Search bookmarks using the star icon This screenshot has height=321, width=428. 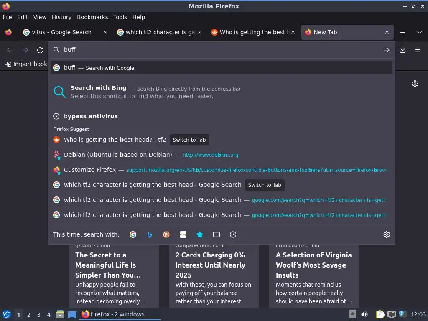pyautogui.click(x=200, y=234)
